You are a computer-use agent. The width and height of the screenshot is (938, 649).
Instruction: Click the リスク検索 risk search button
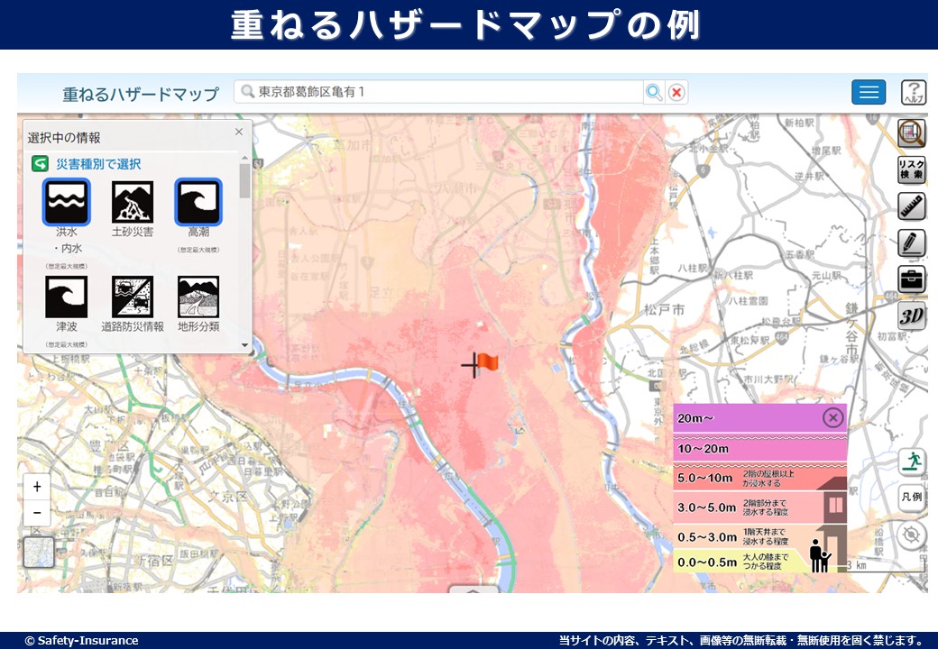pos(912,169)
